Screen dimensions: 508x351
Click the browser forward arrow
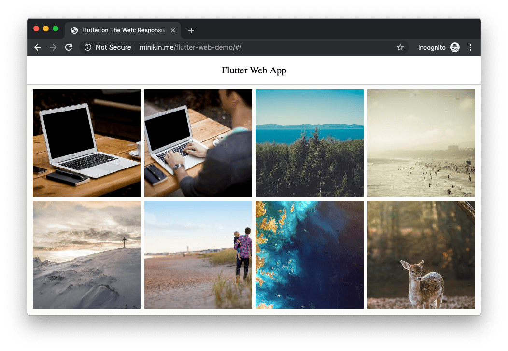[53, 47]
